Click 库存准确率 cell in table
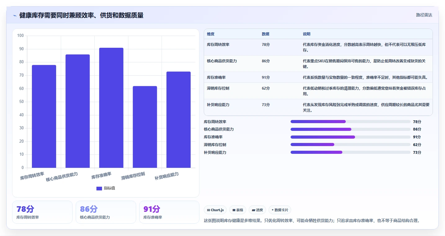This screenshot has height=236, width=445. point(216,78)
